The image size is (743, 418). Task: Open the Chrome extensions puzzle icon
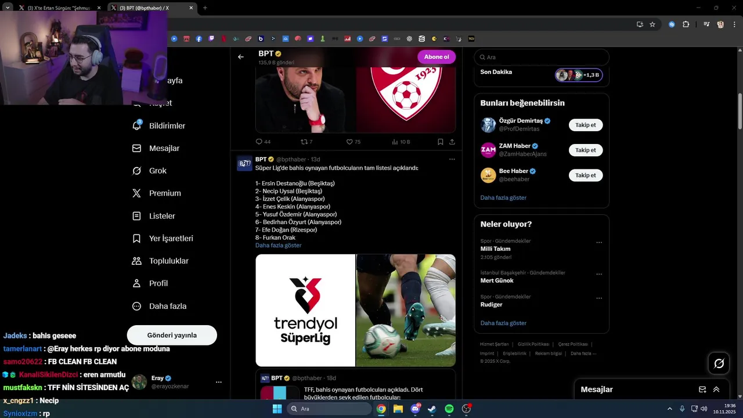pos(686,24)
